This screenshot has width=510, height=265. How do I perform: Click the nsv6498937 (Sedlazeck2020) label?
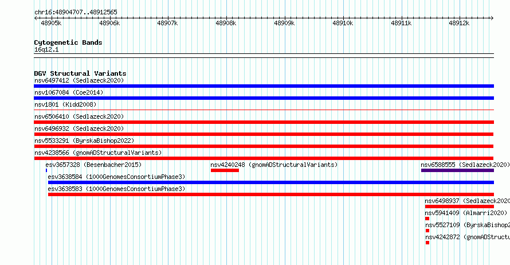click(x=468, y=201)
